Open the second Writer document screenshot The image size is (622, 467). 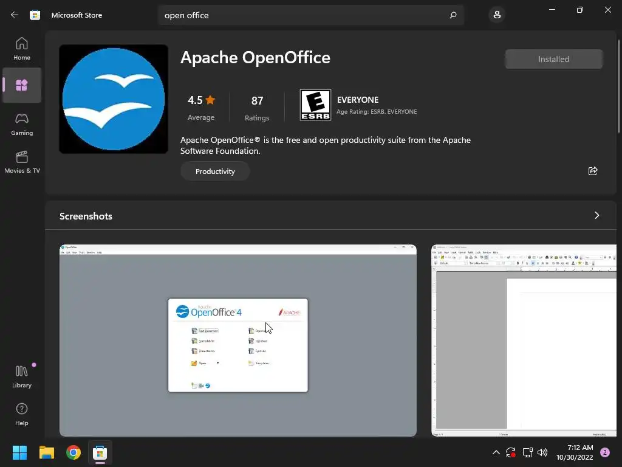tap(524, 341)
